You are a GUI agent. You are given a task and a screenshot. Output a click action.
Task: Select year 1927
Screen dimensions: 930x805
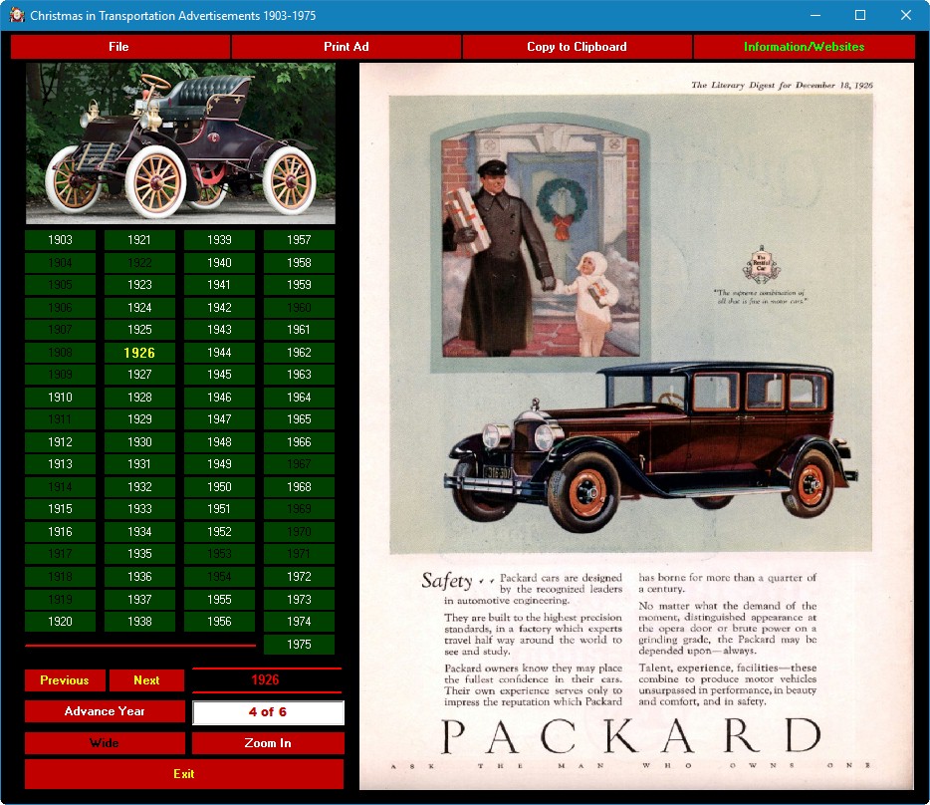pos(139,375)
